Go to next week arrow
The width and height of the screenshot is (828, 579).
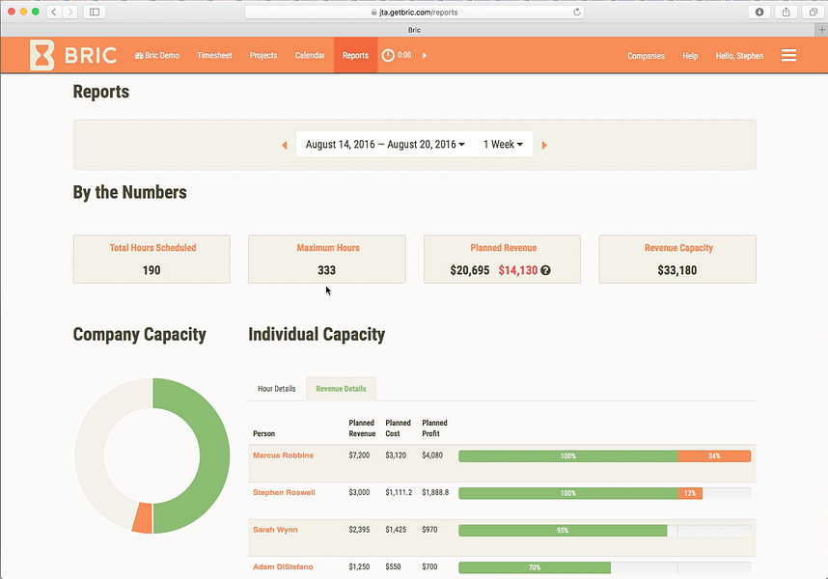click(x=544, y=145)
